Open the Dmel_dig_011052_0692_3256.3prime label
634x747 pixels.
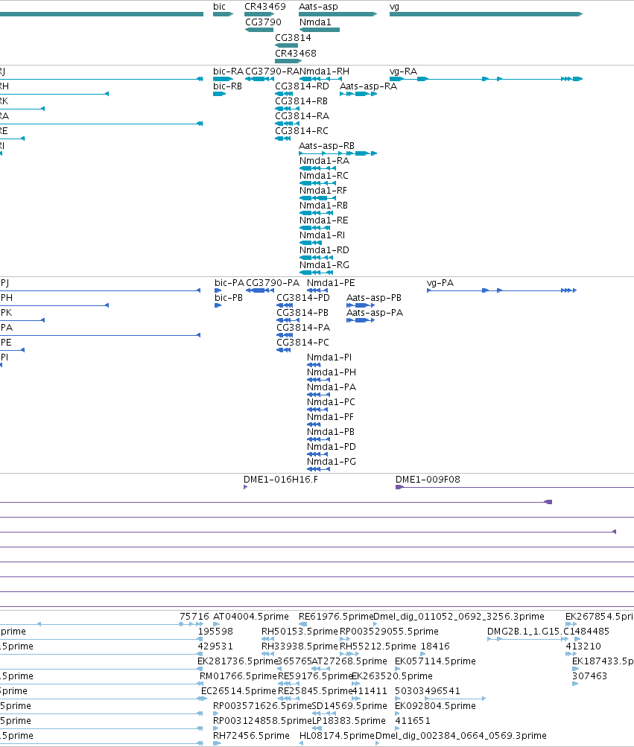[x=459, y=617]
